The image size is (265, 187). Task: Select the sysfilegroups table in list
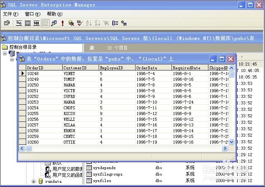pyautogui.click(x=108, y=174)
